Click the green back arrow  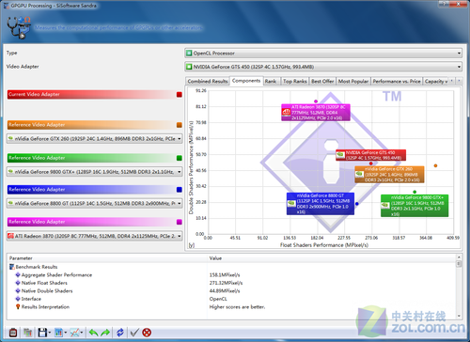tap(93, 332)
